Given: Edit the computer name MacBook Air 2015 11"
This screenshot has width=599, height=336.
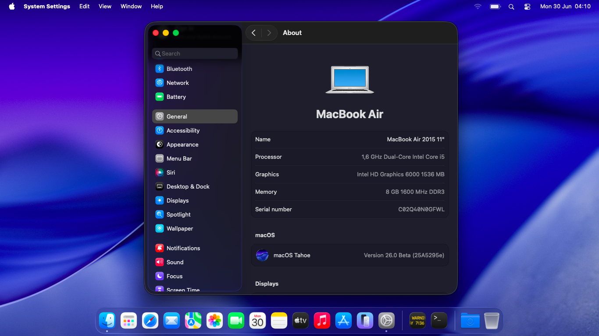Looking at the screenshot, I should click(416, 139).
